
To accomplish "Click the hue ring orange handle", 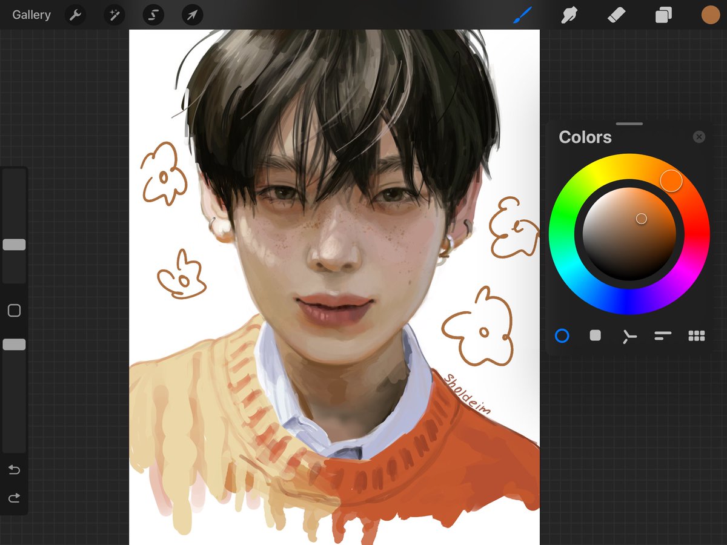I will coord(671,180).
